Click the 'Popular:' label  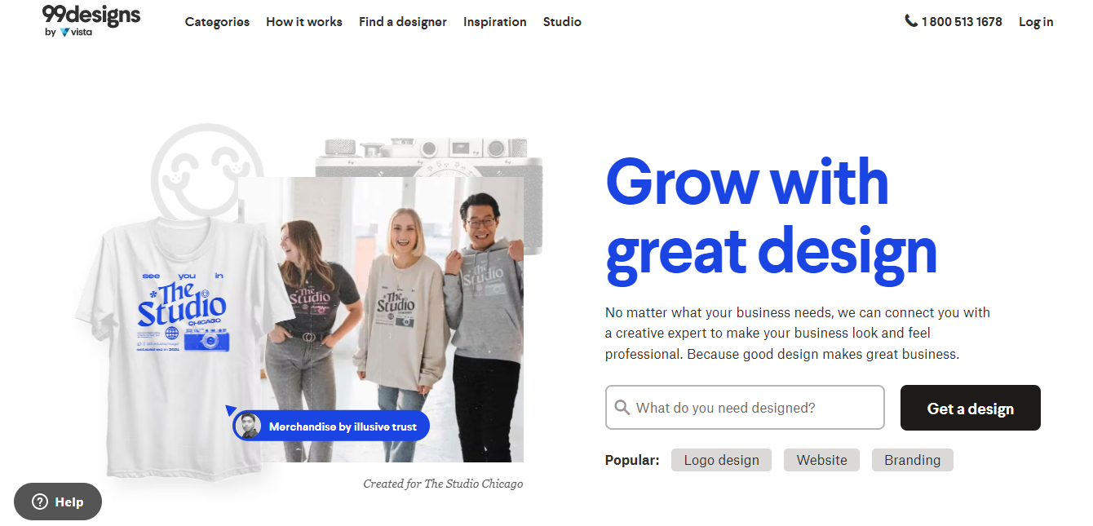pyautogui.click(x=632, y=460)
